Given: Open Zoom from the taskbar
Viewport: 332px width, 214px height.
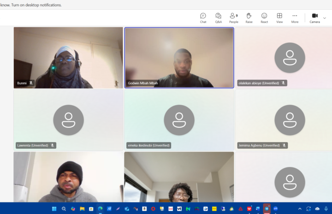Looking at the screenshot, I should click(x=275, y=209).
